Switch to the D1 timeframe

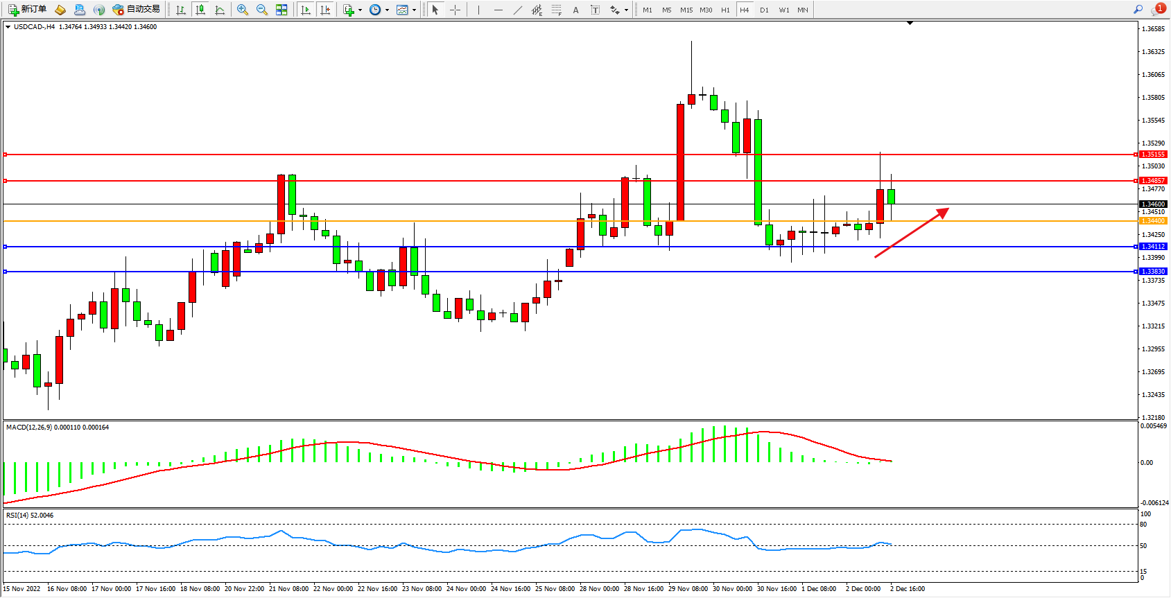(x=764, y=10)
